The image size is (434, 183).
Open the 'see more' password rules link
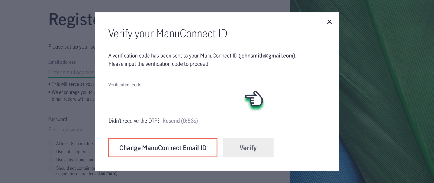[107, 174]
